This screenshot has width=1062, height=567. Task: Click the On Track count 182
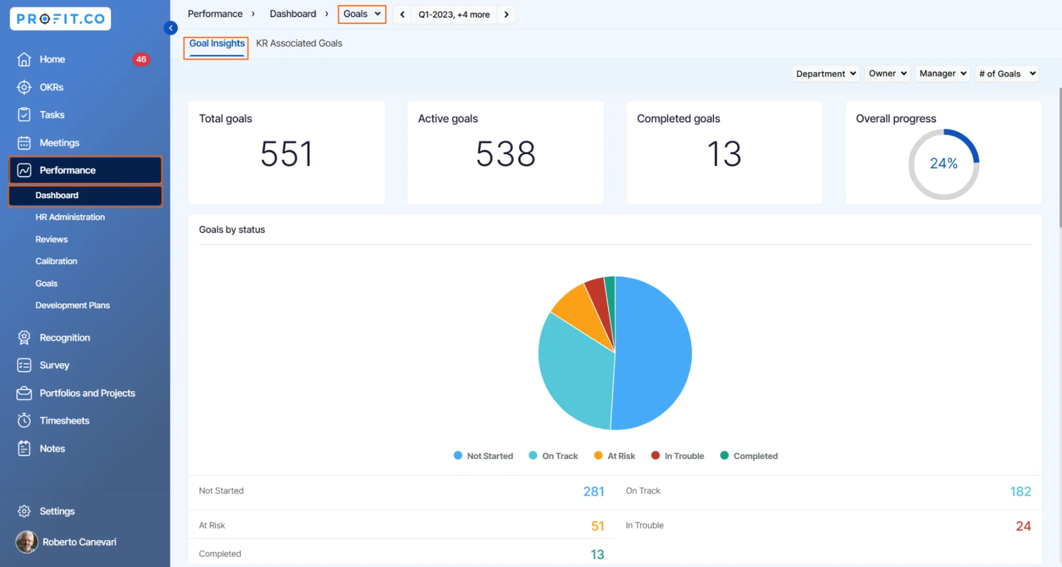[x=1020, y=491]
